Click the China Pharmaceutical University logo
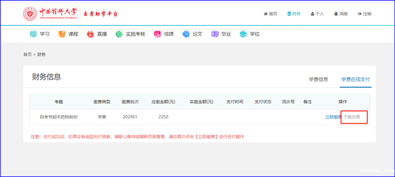The height and width of the screenshot is (177, 395). [30, 14]
